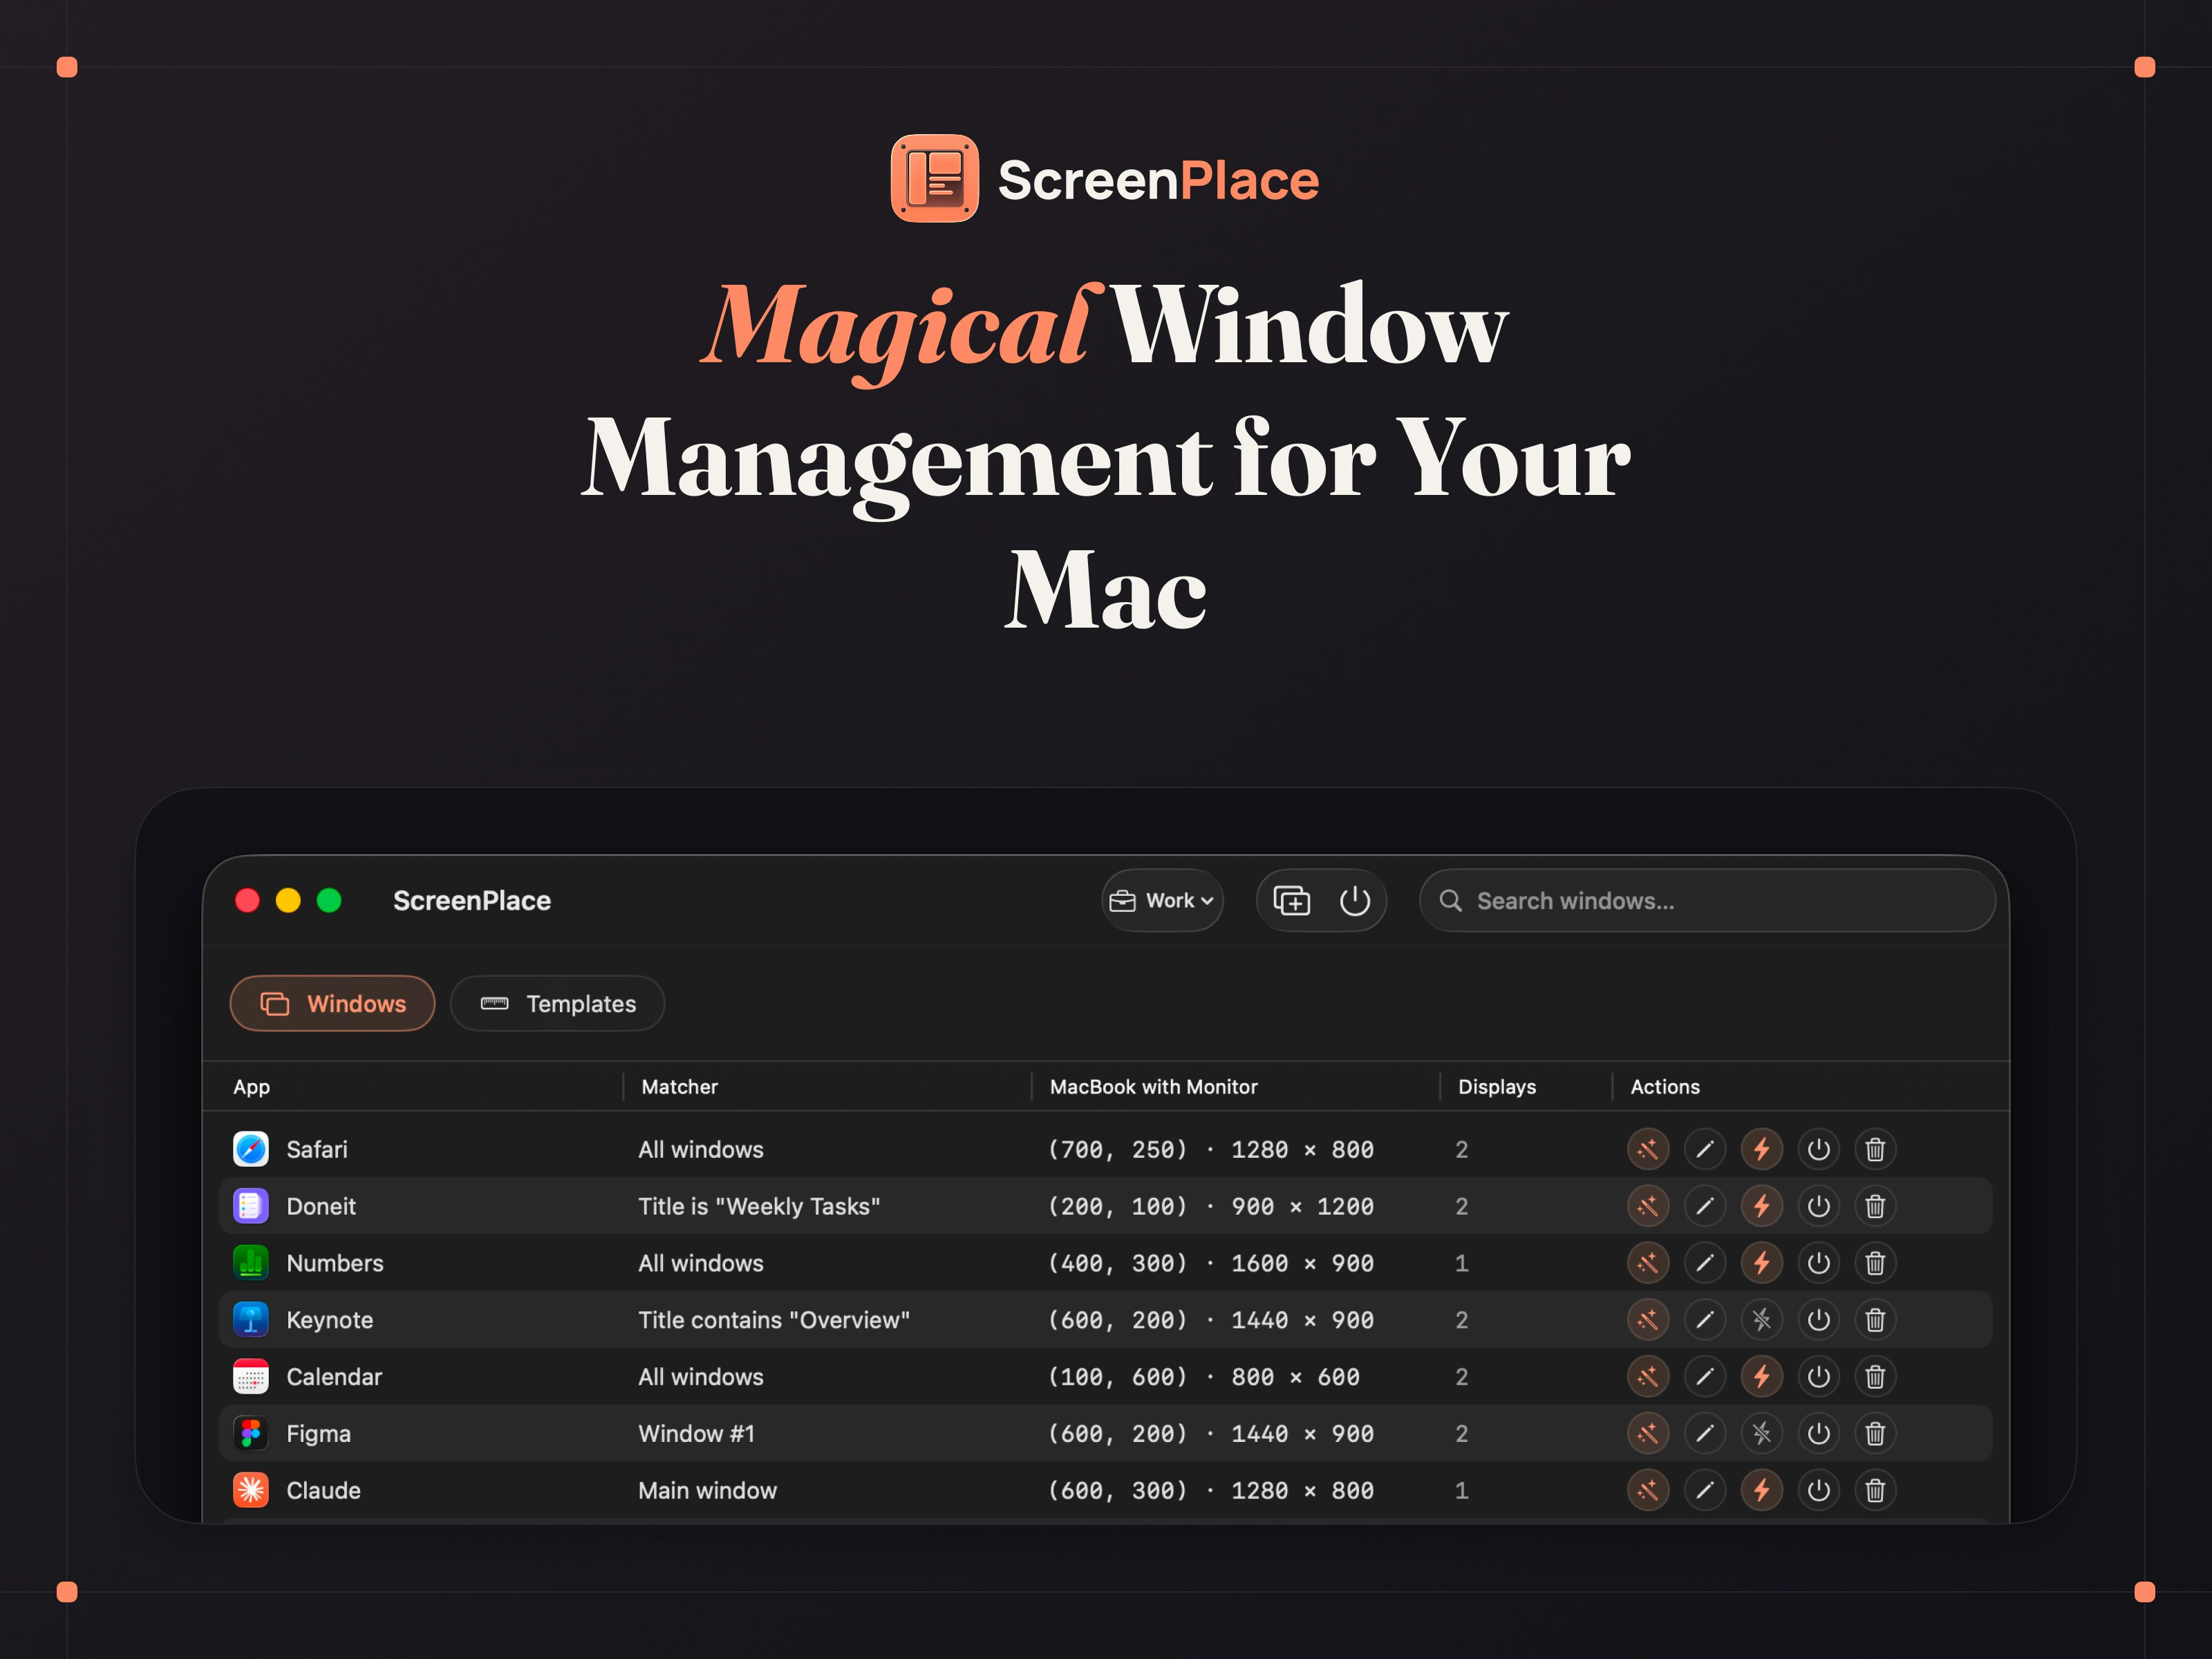Click the magic wand icon in the Figma row
Viewport: 2212px width, 1659px height.
[x=1648, y=1434]
